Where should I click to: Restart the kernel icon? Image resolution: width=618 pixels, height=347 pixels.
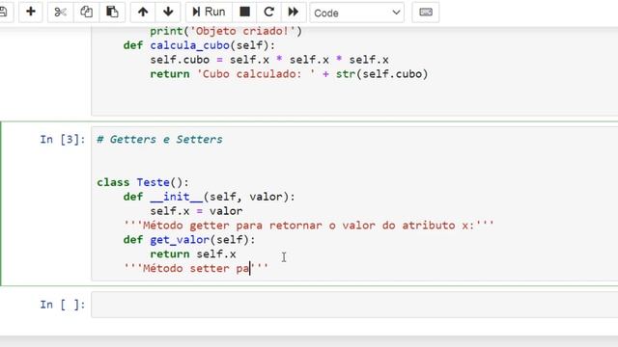pyautogui.click(x=268, y=13)
